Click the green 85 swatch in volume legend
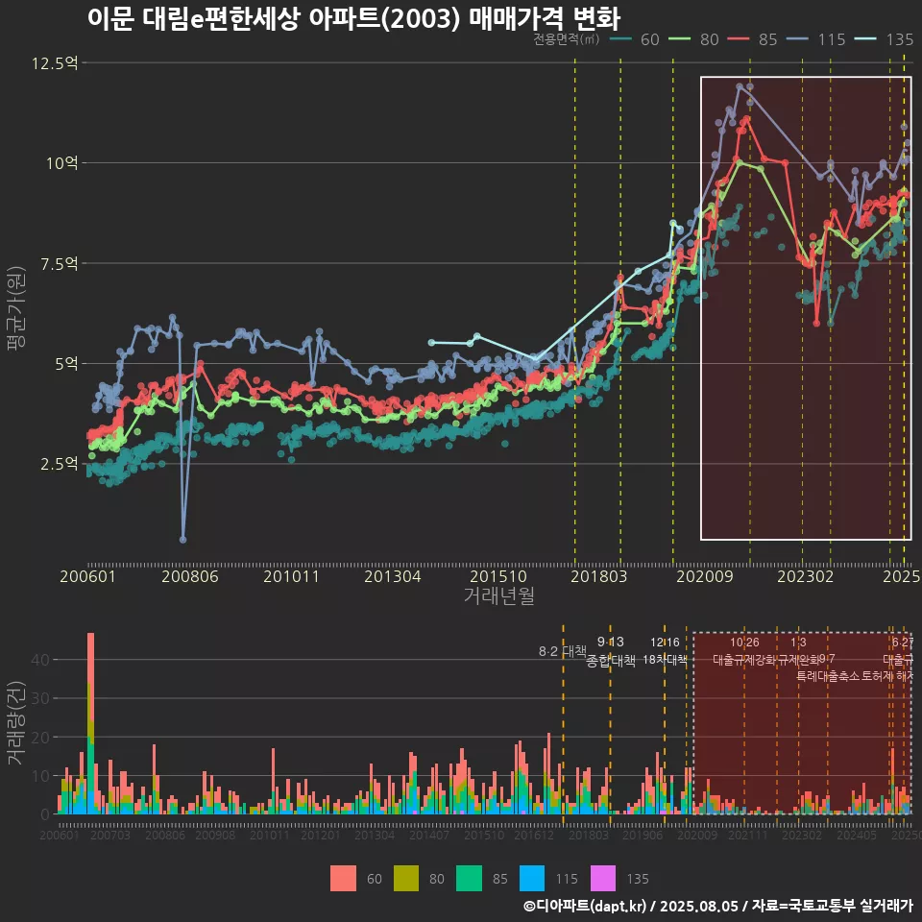 [470, 879]
